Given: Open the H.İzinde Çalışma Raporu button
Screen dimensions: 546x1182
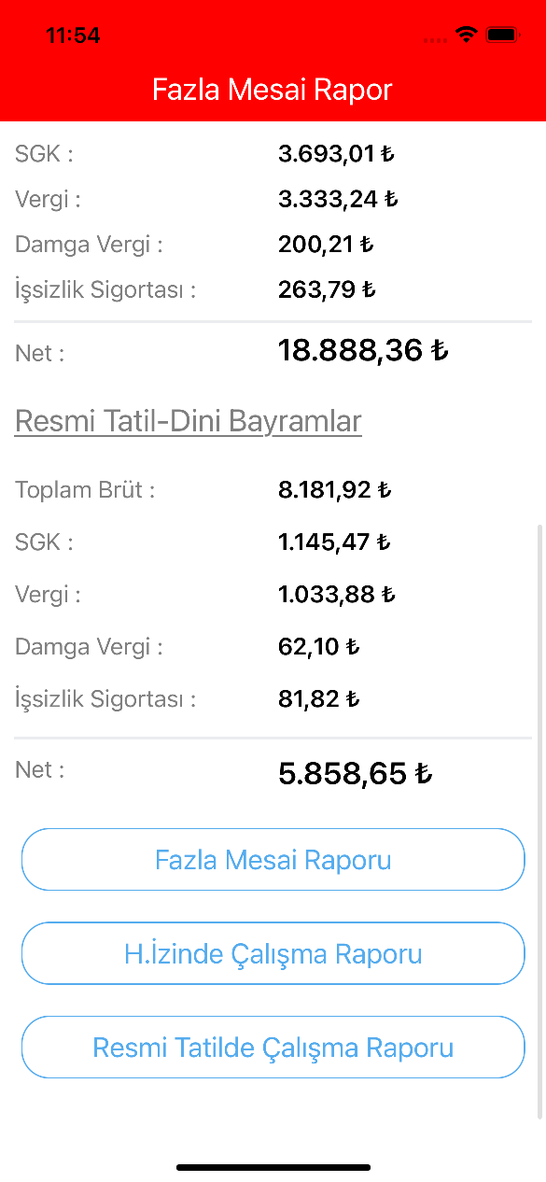Looking at the screenshot, I should [x=273, y=953].
